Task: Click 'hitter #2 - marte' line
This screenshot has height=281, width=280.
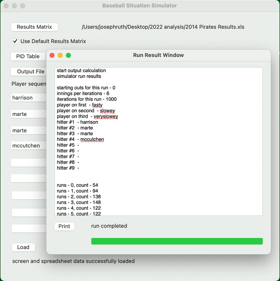Action: pos(75,128)
